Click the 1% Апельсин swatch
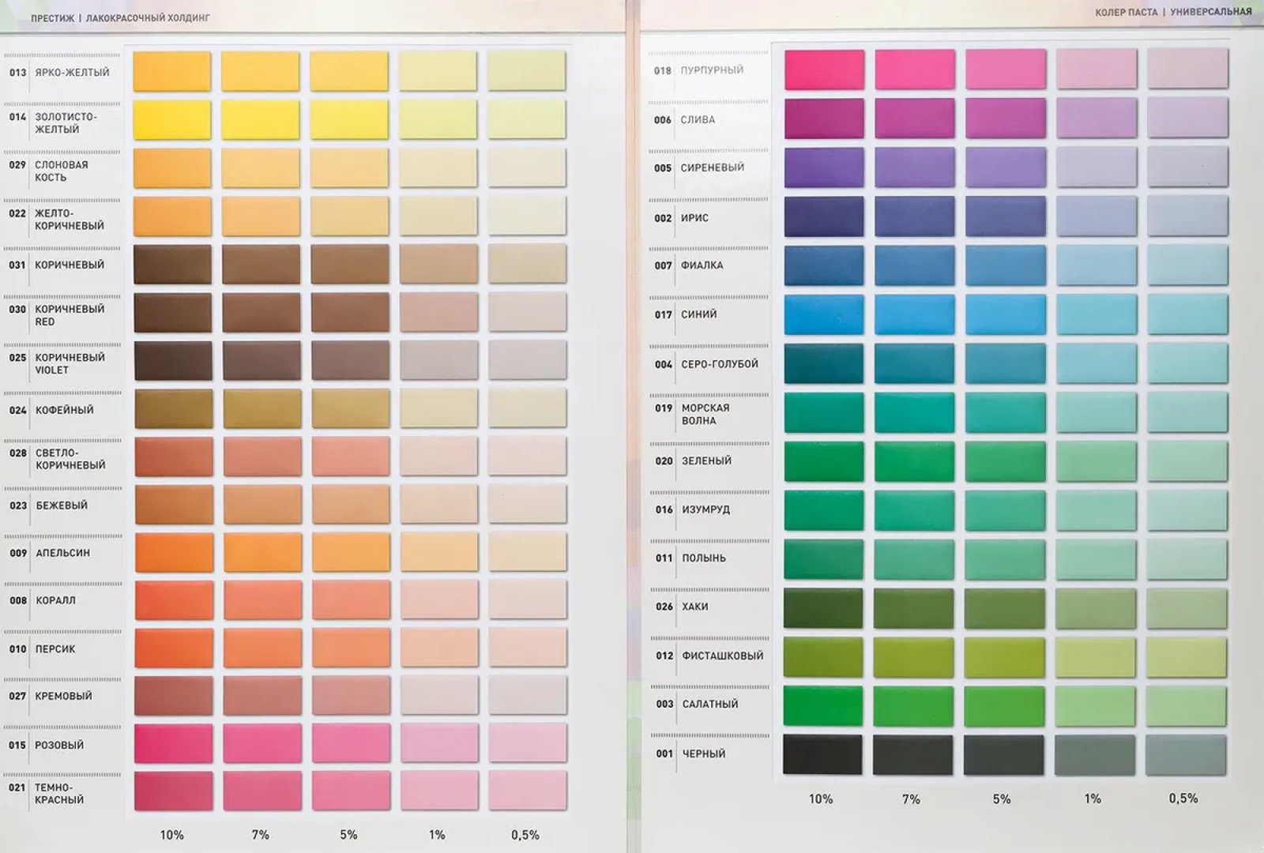This screenshot has width=1264, height=853. click(438, 552)
